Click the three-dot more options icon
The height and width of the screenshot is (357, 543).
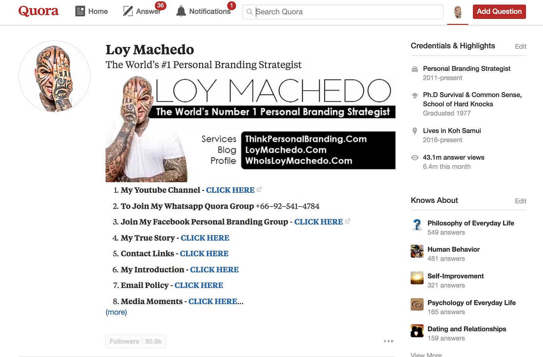[389, 341]
